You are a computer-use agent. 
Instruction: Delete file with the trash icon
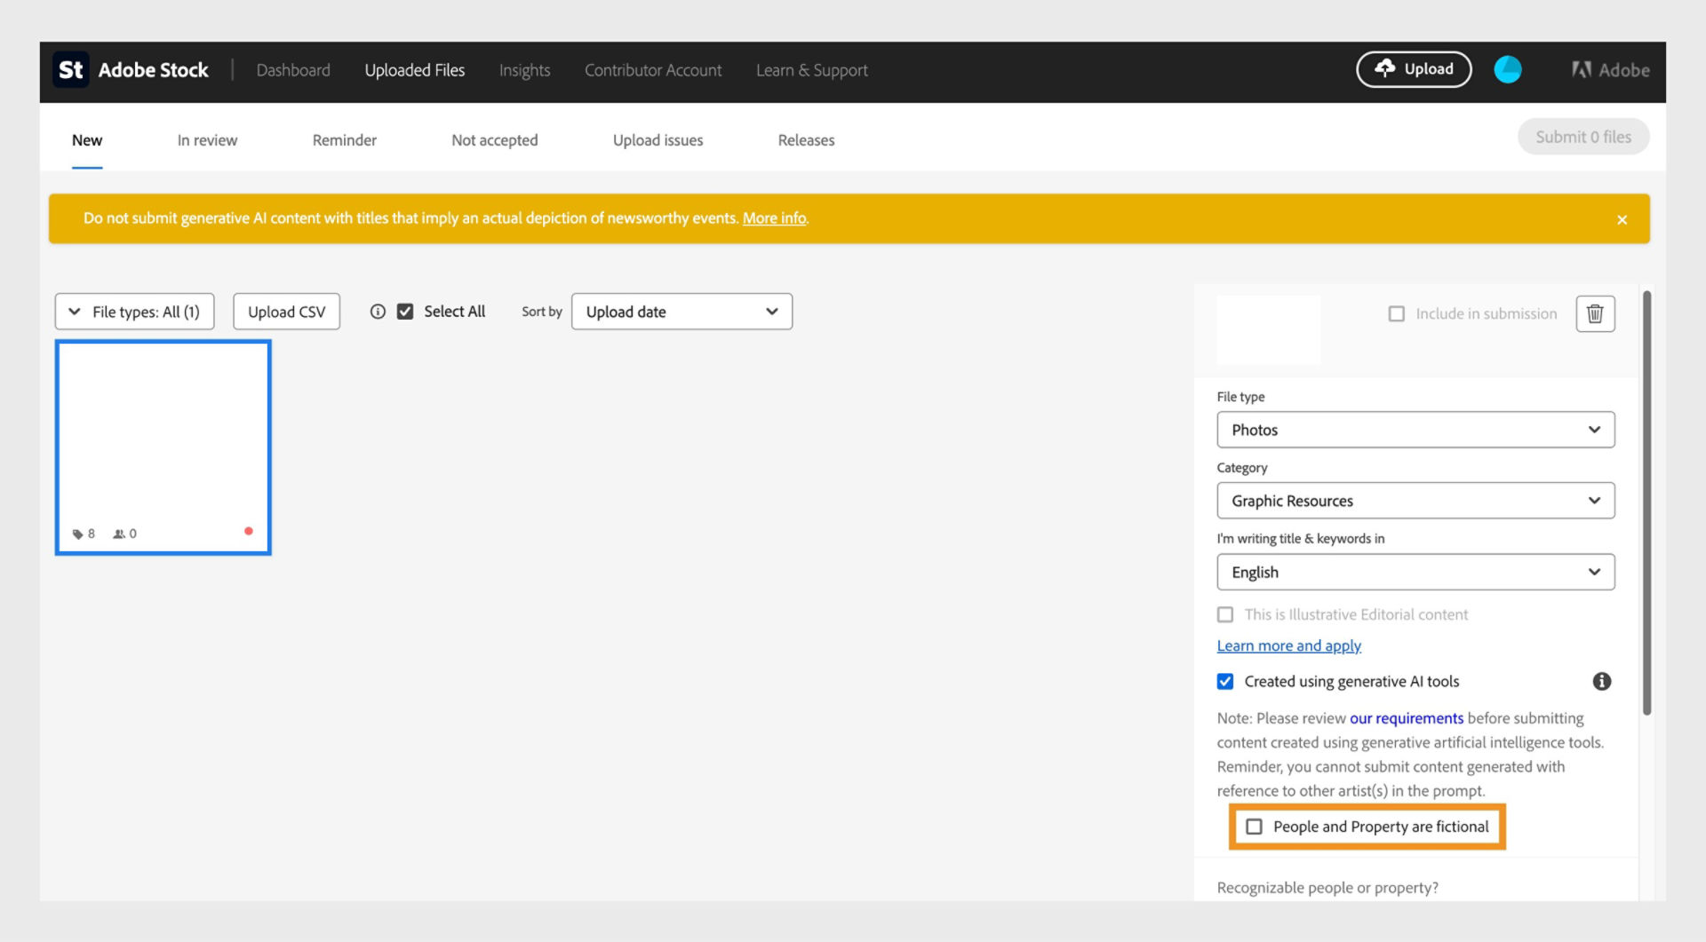click(x=1595, y=313)
